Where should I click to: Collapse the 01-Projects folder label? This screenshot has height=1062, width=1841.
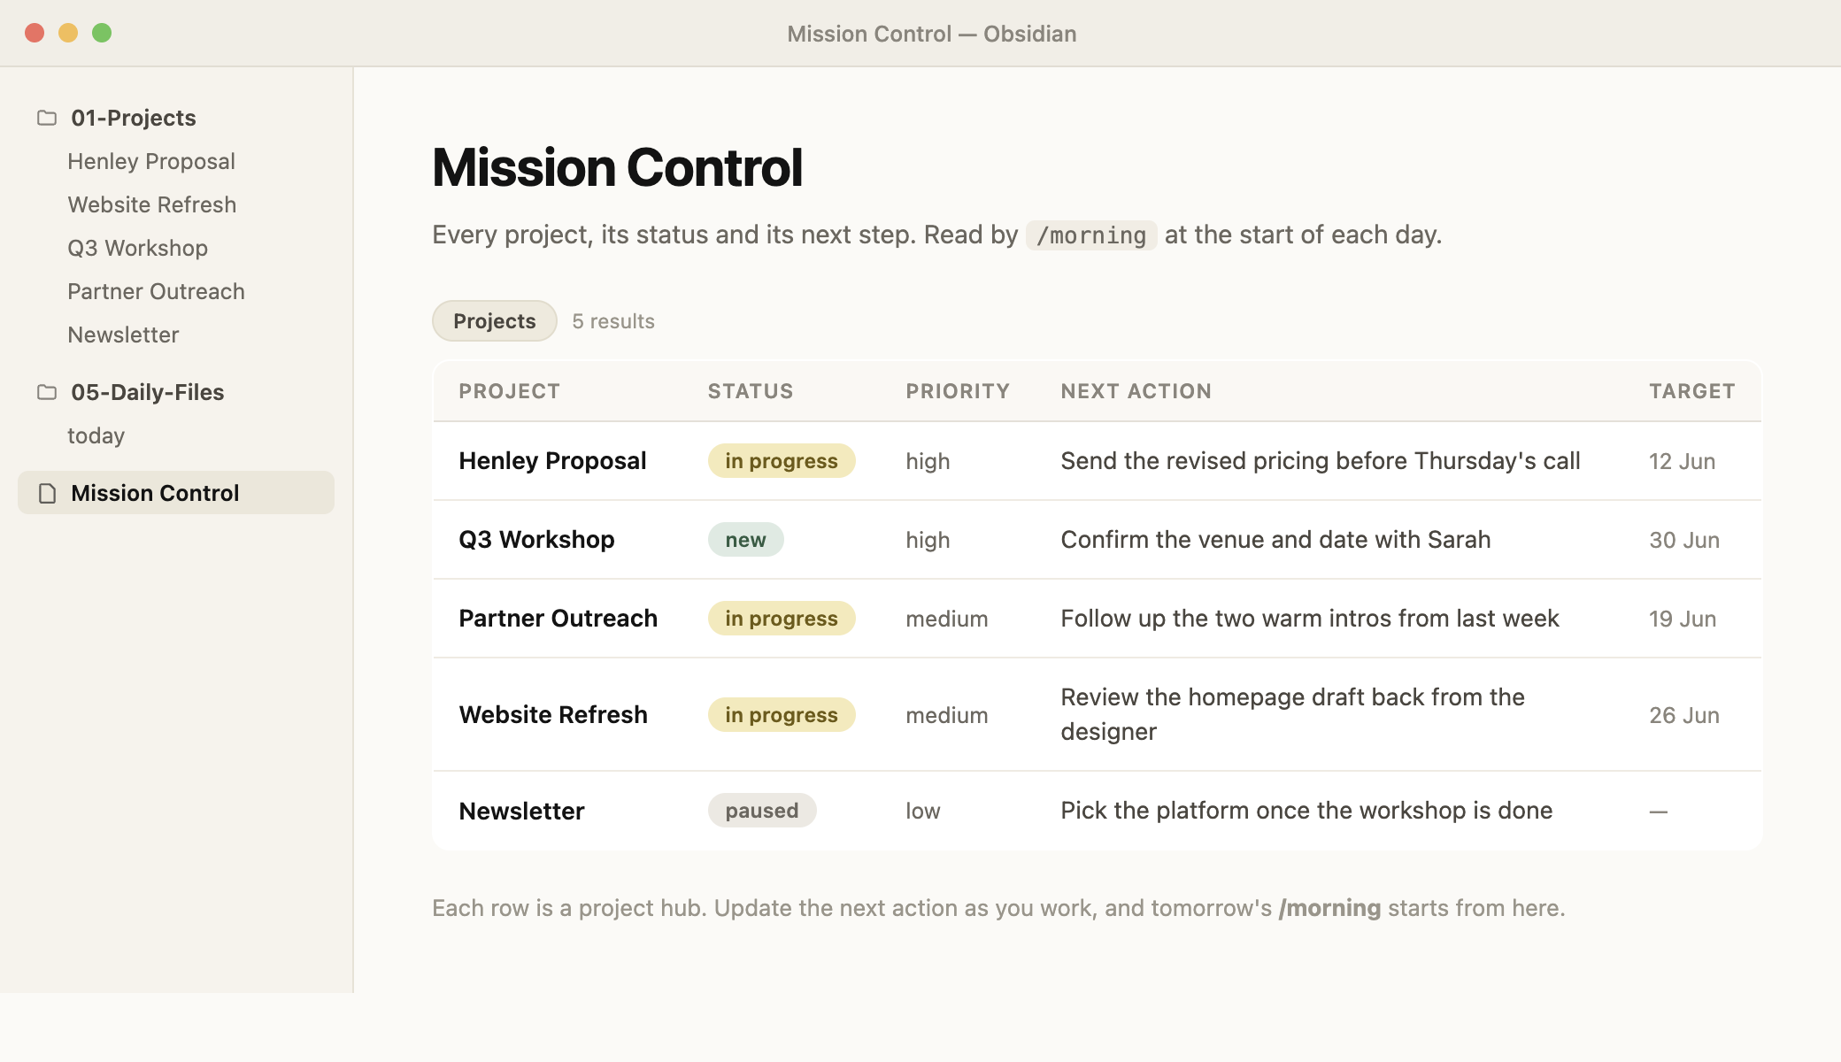click(134, 118)
